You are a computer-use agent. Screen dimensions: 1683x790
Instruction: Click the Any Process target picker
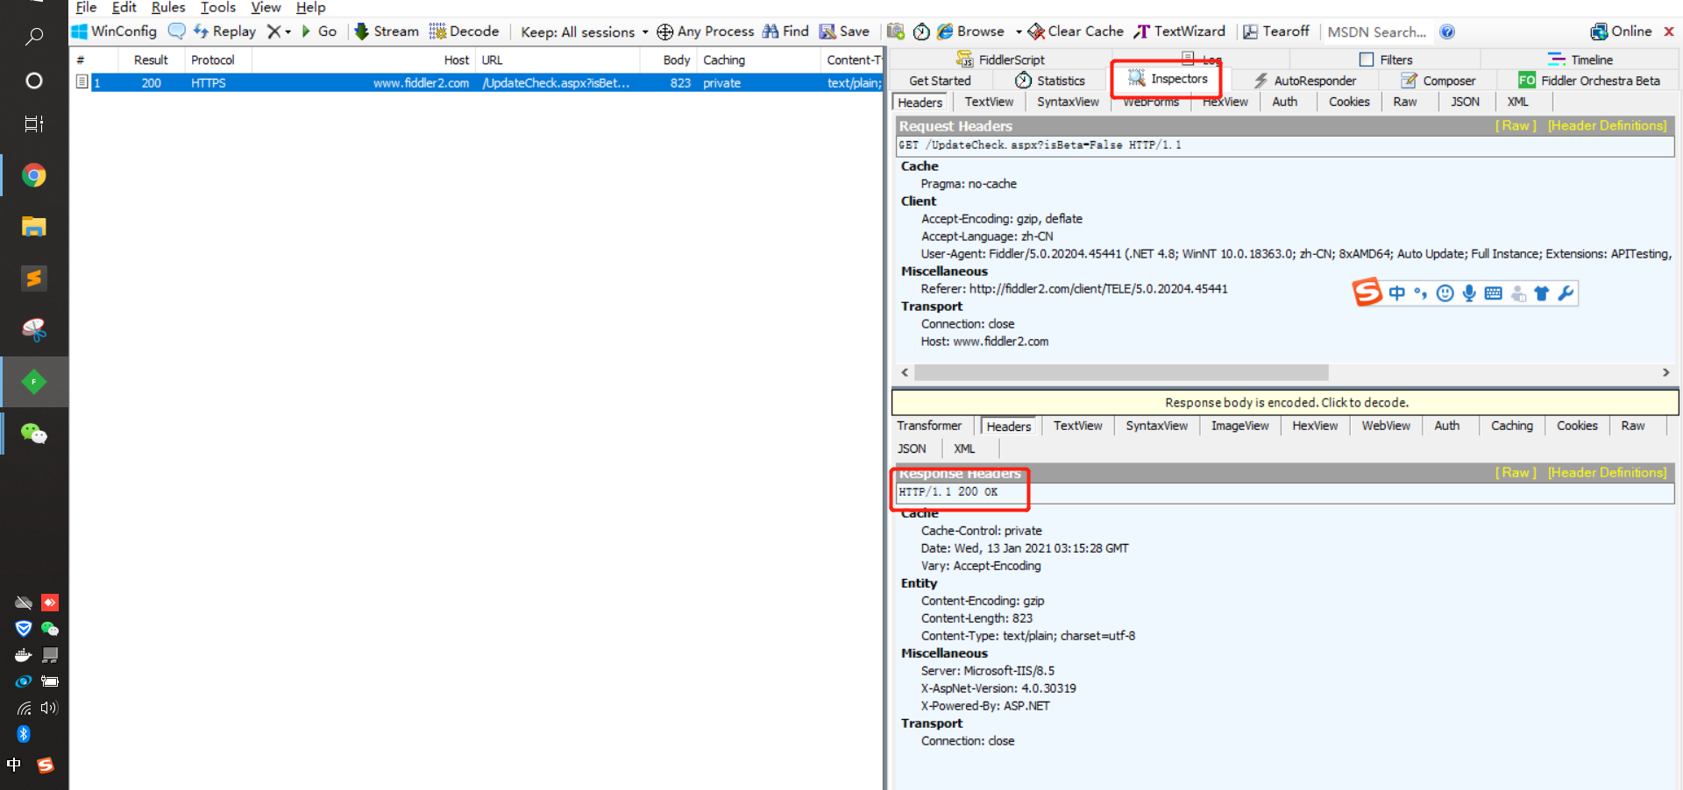706,32
